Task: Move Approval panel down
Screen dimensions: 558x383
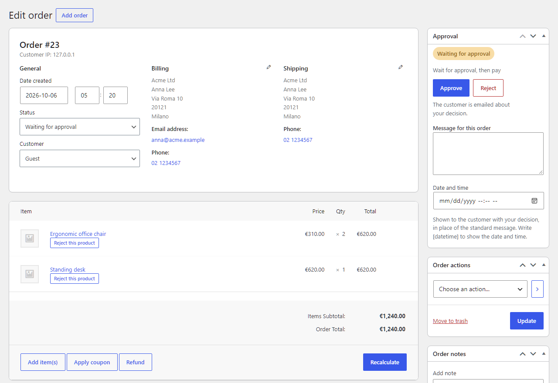Action: pyautogui.click(x=533, y=36)
